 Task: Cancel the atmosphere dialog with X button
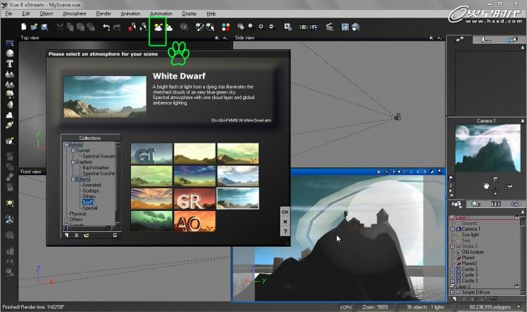(x=285, y=221)
